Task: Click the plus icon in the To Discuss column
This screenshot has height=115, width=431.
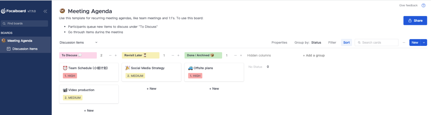Action: (116, 55)
